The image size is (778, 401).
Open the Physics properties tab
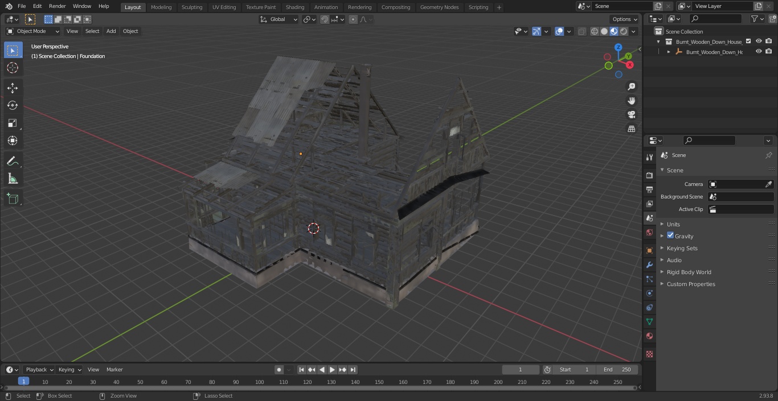click(649, 293)
